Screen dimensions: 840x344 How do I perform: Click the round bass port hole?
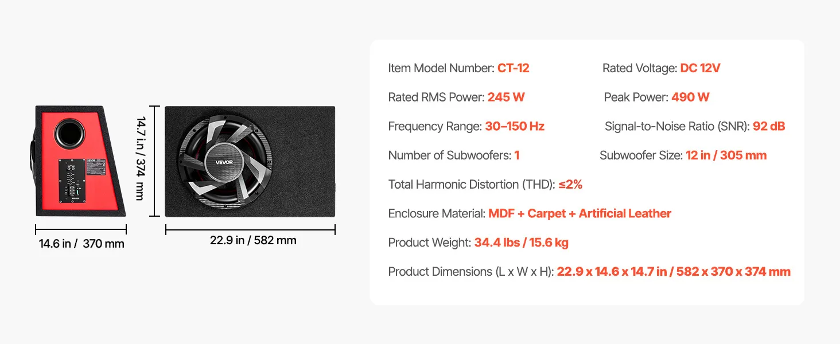point(69,132)
